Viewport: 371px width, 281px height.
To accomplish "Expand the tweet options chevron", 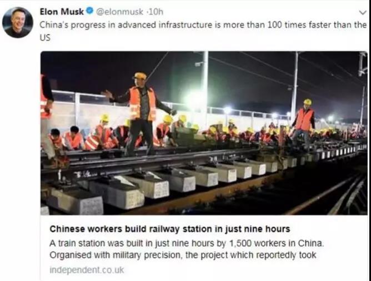I will 362,12.
